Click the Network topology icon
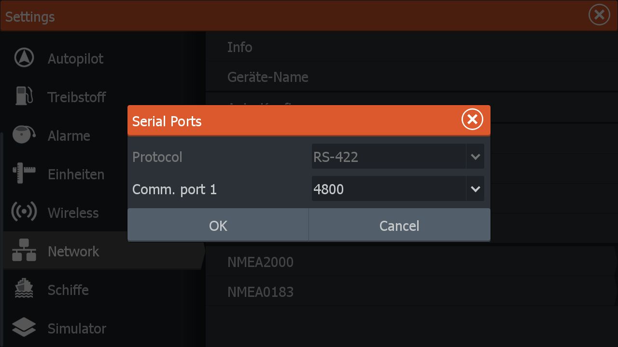This screenshot has width=618, height=347. click(24, 251)
